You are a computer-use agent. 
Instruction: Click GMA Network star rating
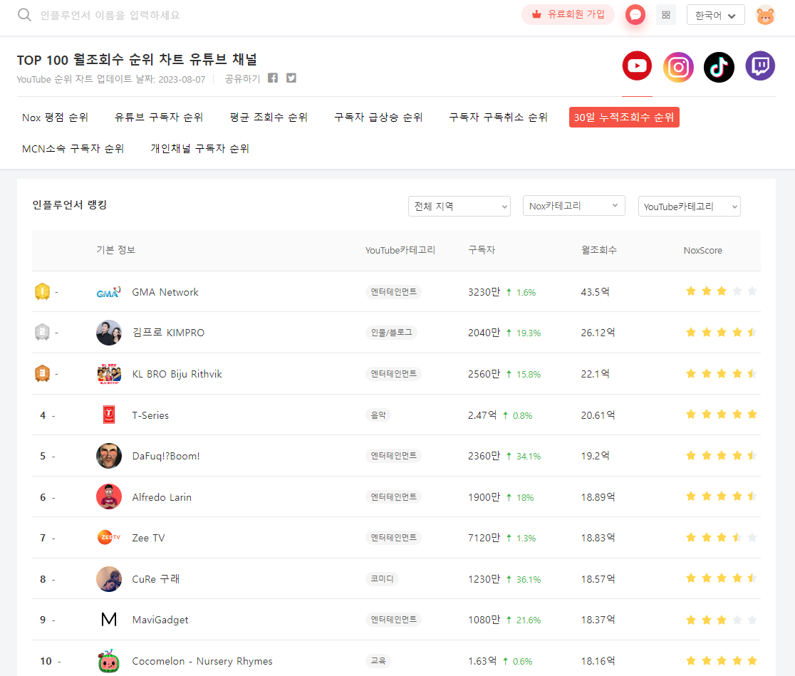(x=721, y=291)
